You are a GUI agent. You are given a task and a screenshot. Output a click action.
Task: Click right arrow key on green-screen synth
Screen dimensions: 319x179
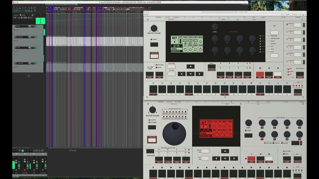coord(199,74)
